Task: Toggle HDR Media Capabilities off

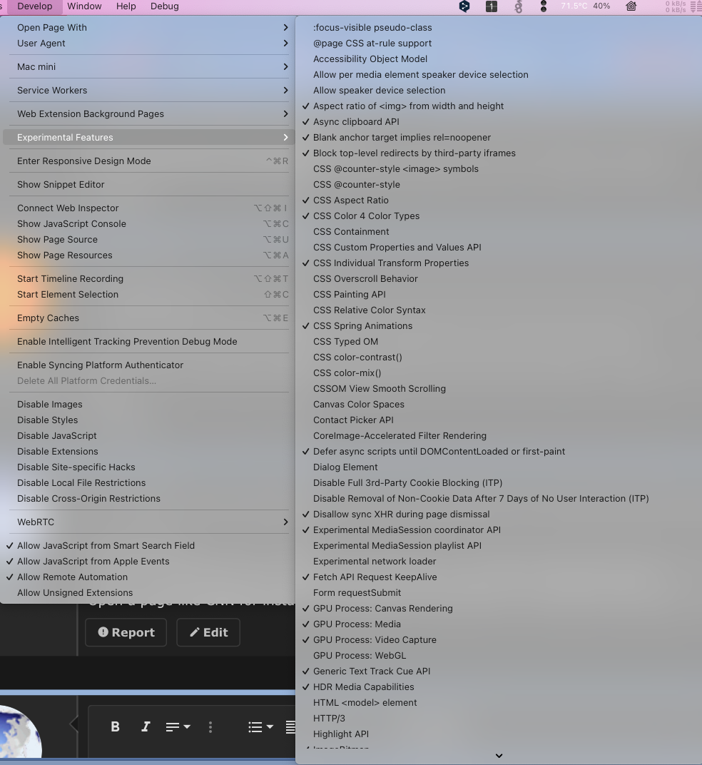Action: (364, 687)
